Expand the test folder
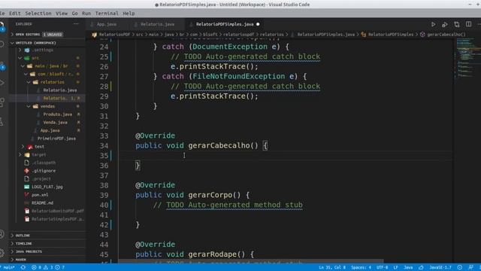This screenshot has width=481, height=271. pos(39,147)
